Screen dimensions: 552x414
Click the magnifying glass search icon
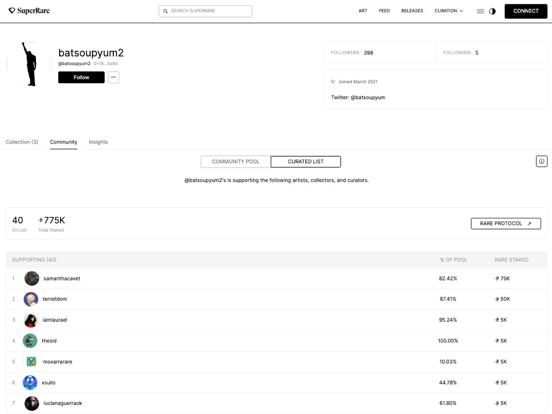click(166, 11)
